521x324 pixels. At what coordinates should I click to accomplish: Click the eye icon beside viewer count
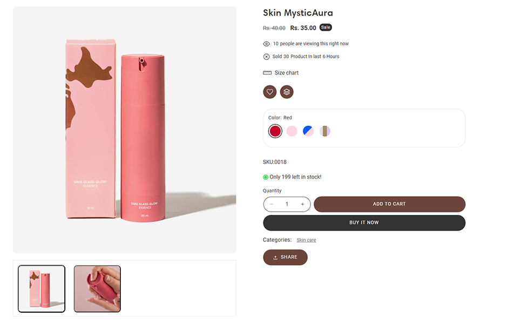(266, 44)
